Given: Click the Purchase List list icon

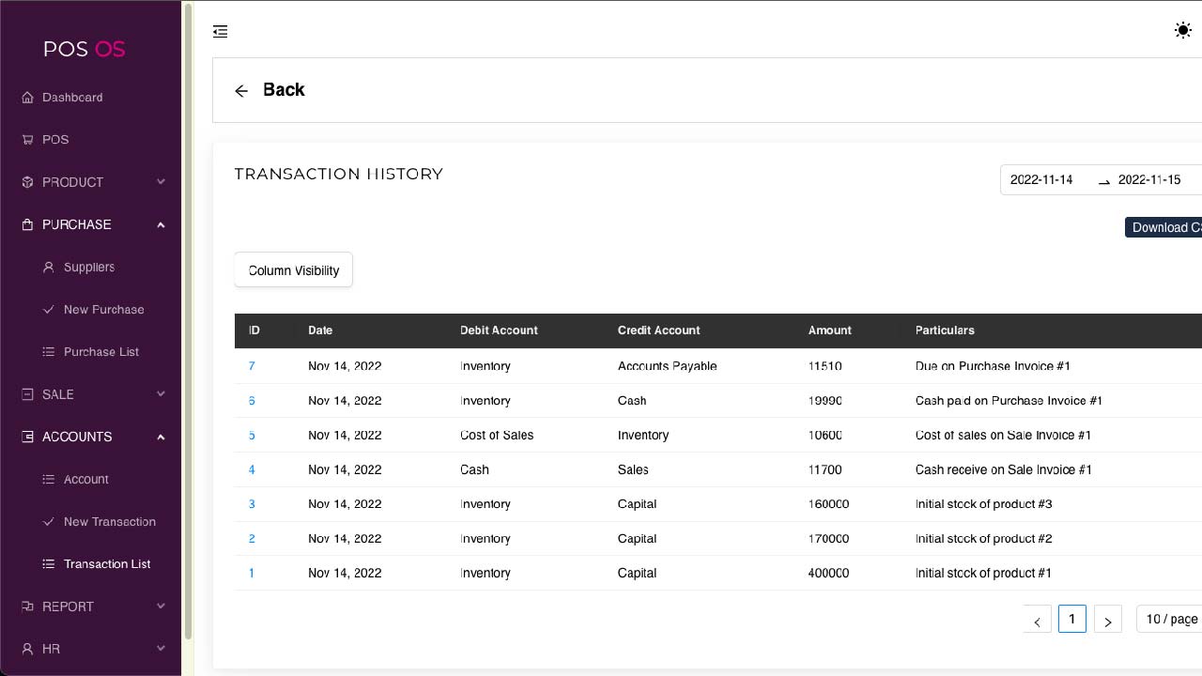Looking at the screenshot, I should [x=49, y=352].
